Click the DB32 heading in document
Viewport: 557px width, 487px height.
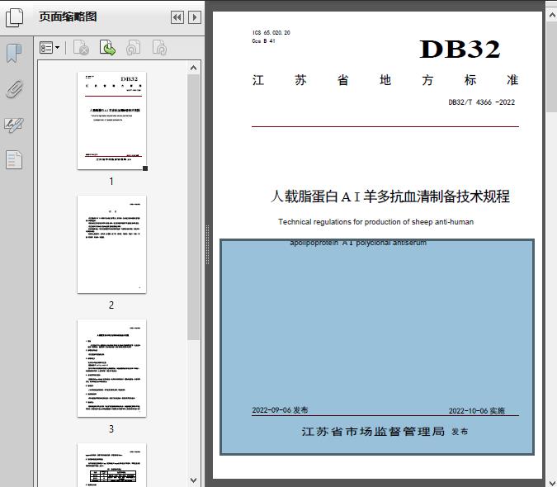point(460,49)
